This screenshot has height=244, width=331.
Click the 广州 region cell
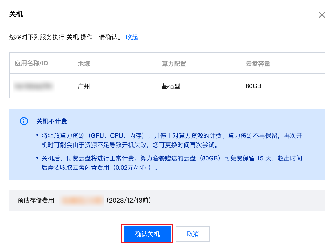(84, 86)
